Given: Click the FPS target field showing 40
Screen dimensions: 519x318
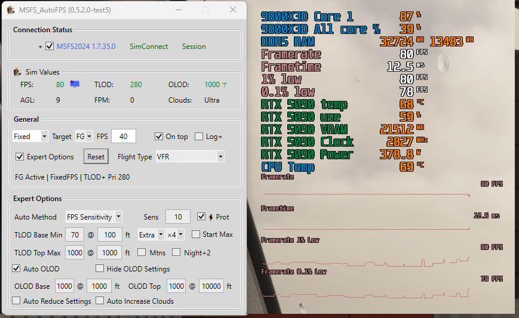Looking at the screenshot, I should point(124,136).
